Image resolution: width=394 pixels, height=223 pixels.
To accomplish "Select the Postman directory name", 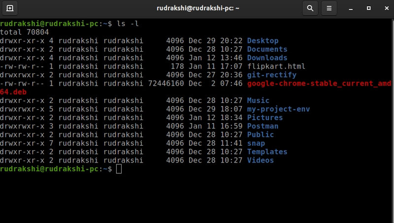I will (x=263, y=126).
